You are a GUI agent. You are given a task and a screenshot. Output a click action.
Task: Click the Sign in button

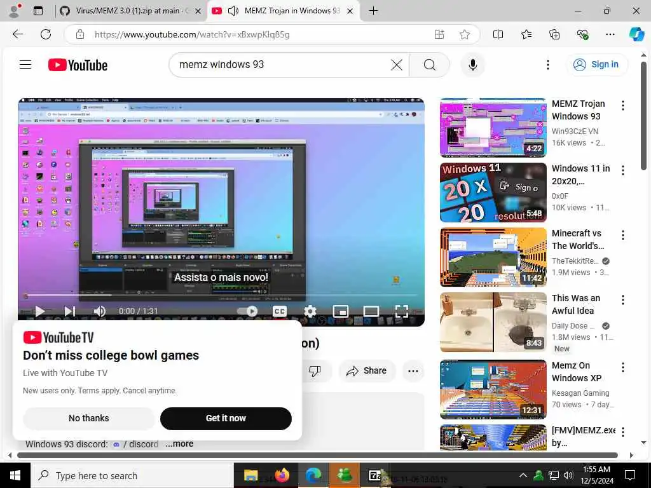click(x=596, y=64)
